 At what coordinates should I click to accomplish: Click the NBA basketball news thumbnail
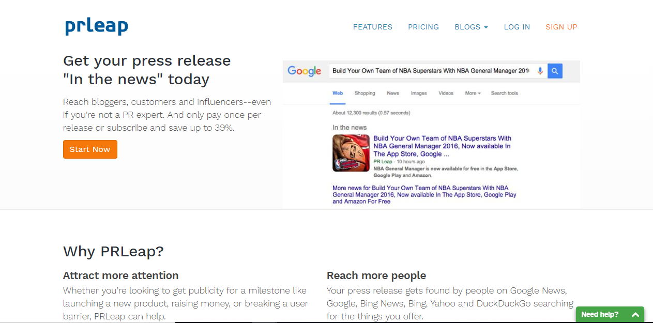[x=351, y=153]
